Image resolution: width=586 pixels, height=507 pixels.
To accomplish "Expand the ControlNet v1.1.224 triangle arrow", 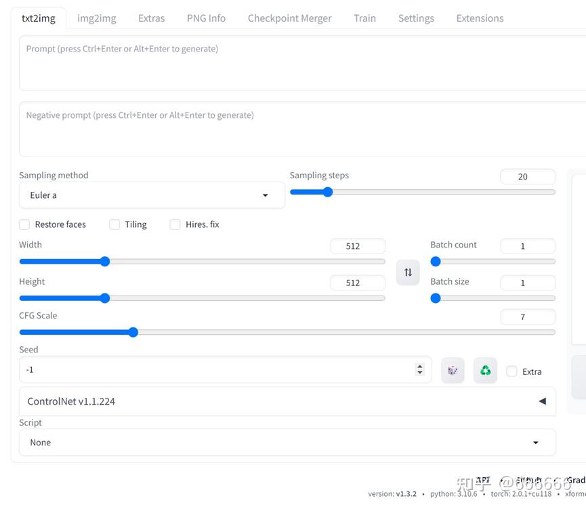I will [x=542, y=401].
